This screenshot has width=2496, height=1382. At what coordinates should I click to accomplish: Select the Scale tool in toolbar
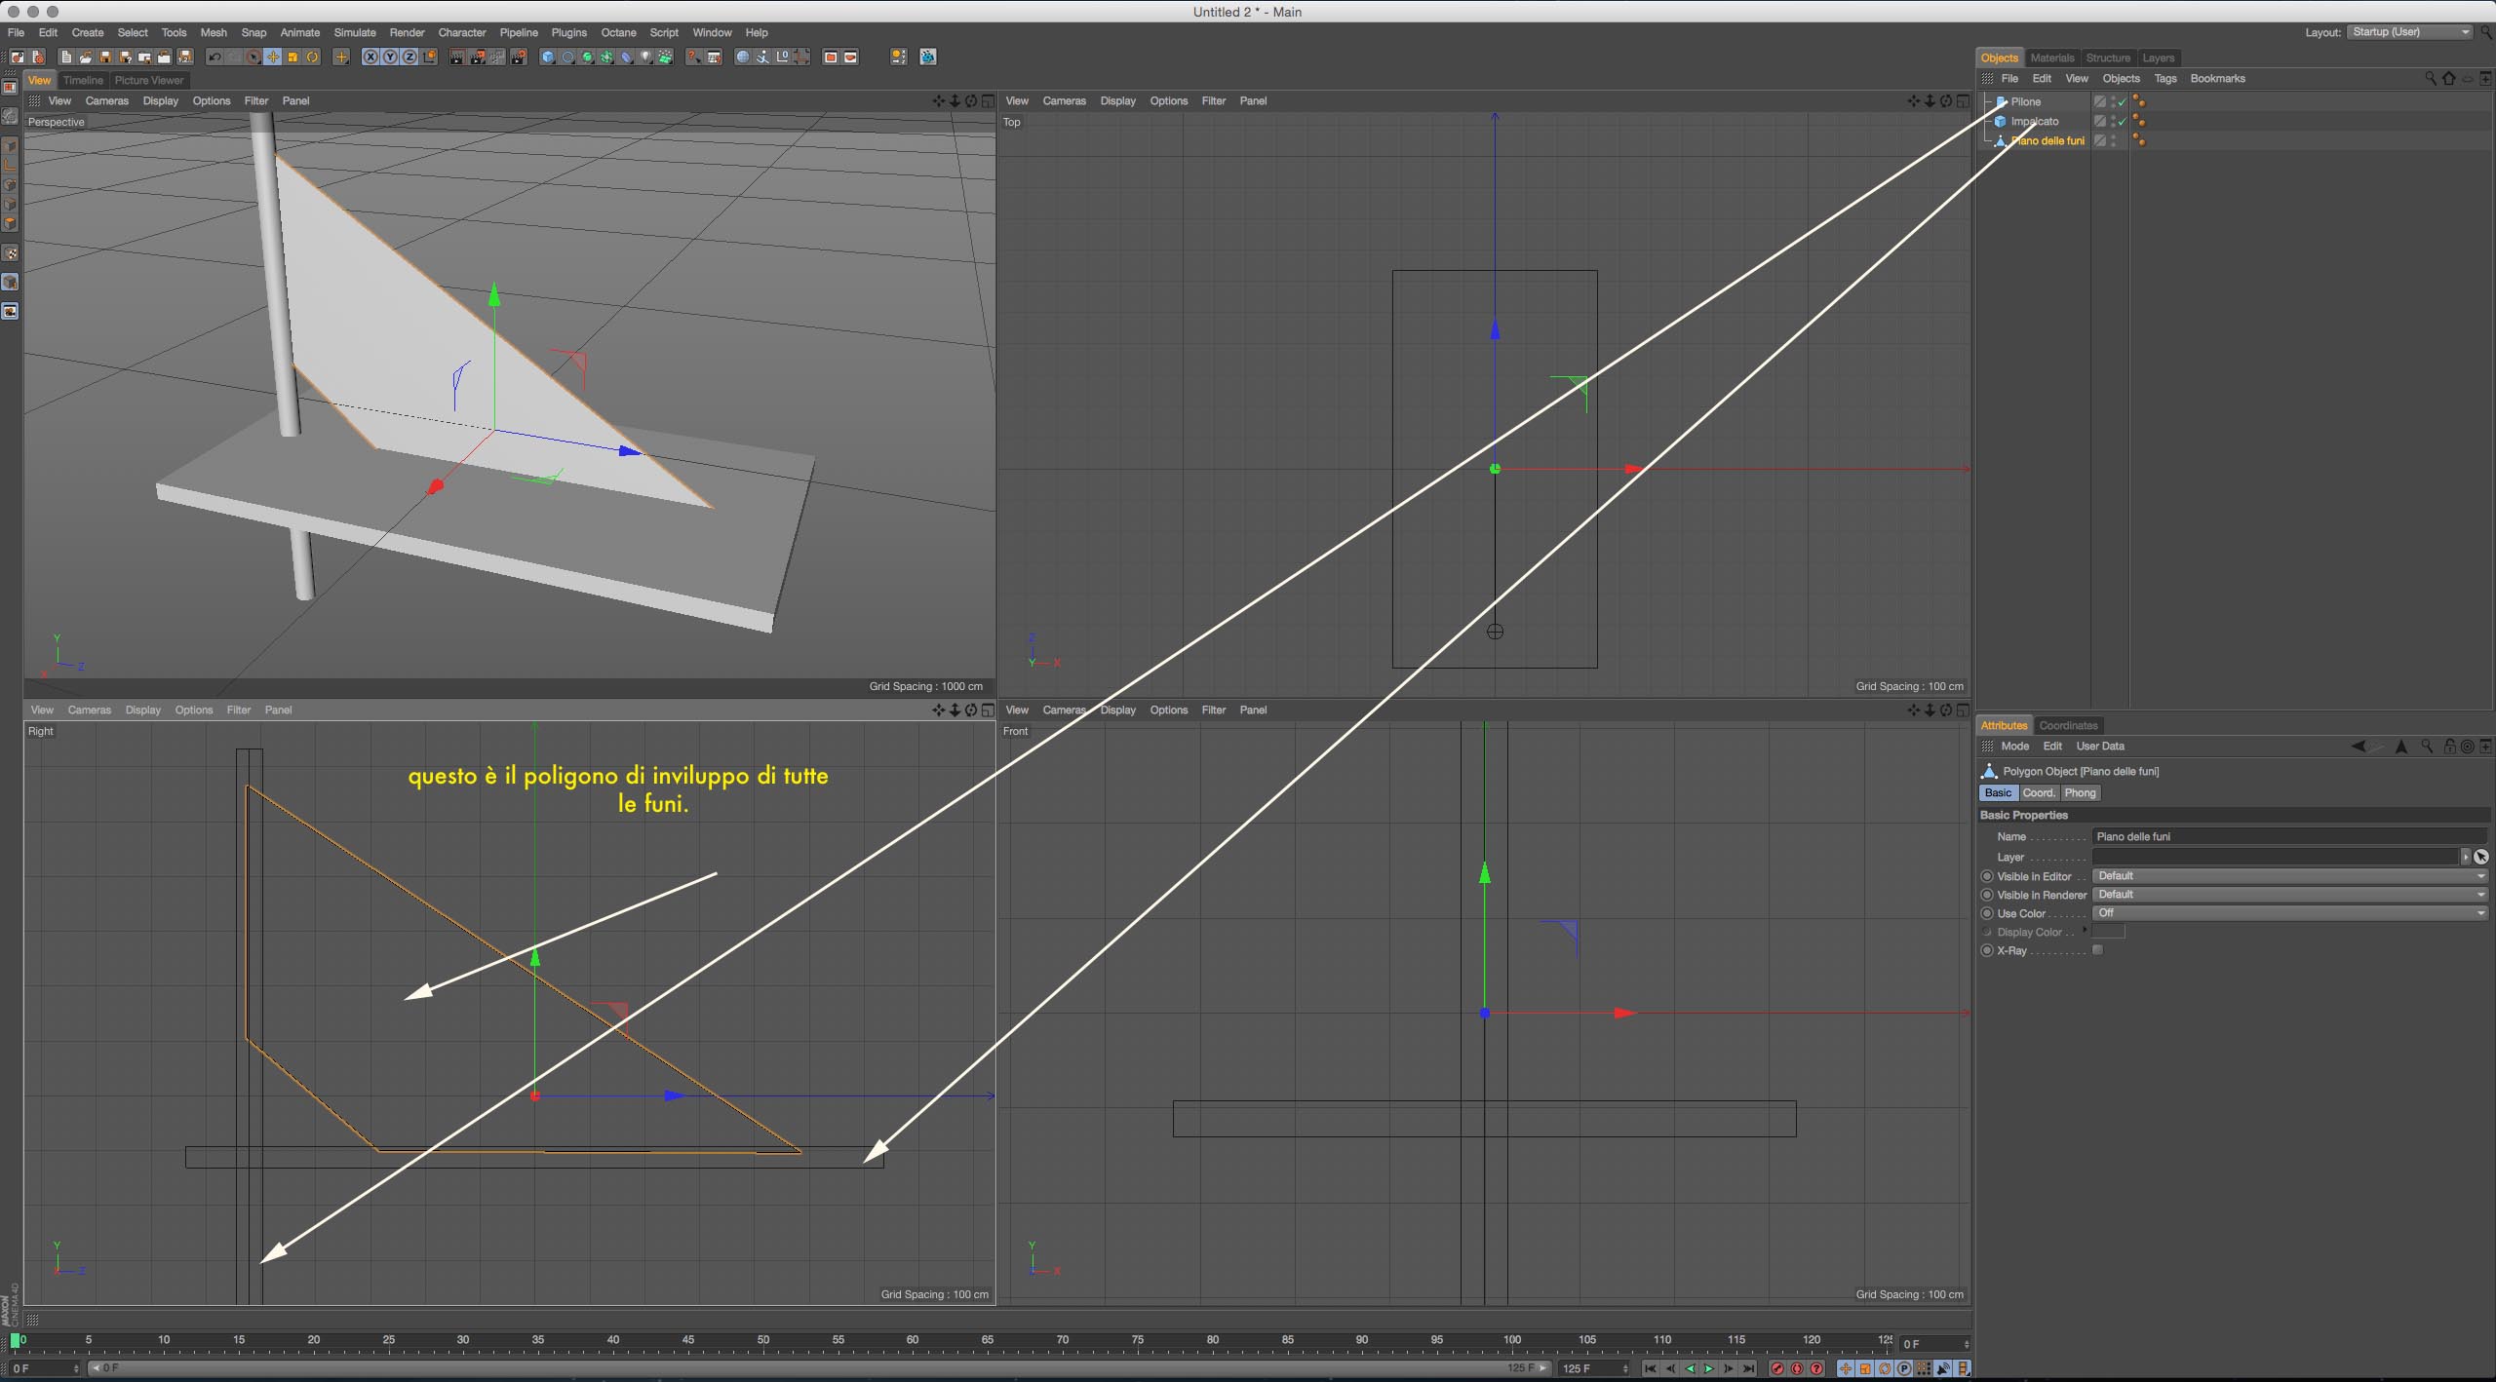pos(292,58)
